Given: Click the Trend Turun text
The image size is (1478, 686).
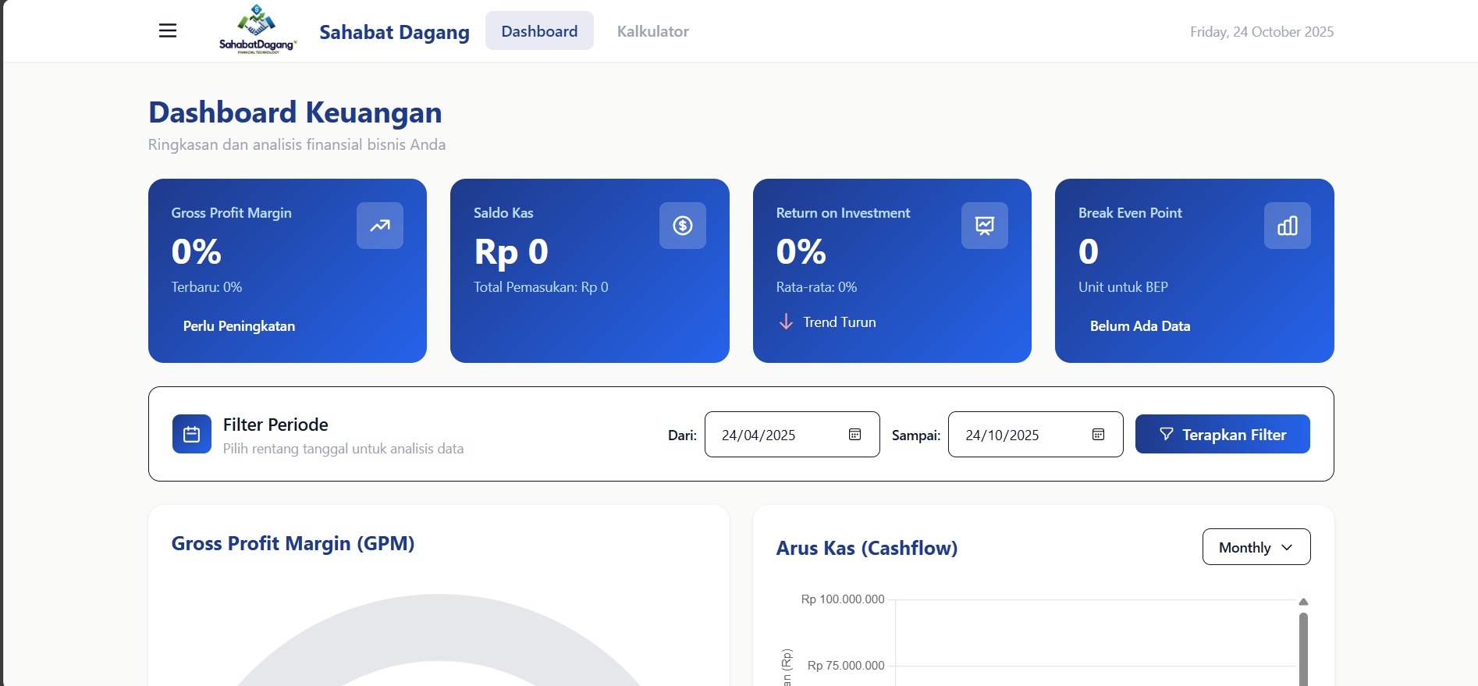Looking at the screenshot, I should pyautogui.click(x=840, y=322).
